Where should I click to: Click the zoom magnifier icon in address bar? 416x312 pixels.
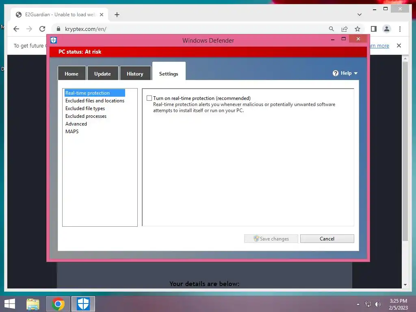click(331, 29)
